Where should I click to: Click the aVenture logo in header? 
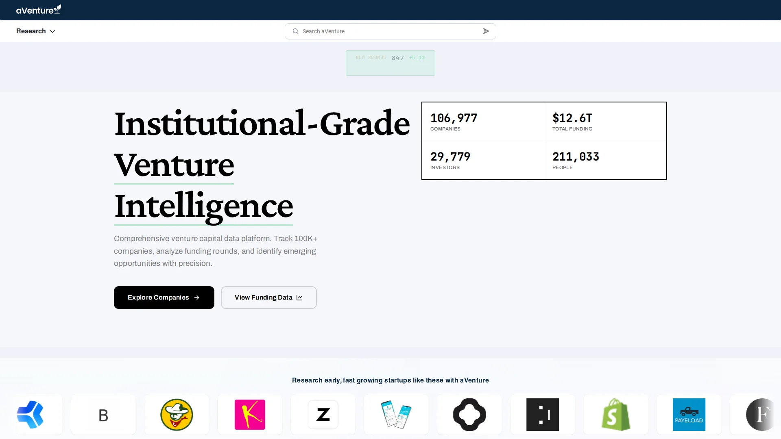39,10
